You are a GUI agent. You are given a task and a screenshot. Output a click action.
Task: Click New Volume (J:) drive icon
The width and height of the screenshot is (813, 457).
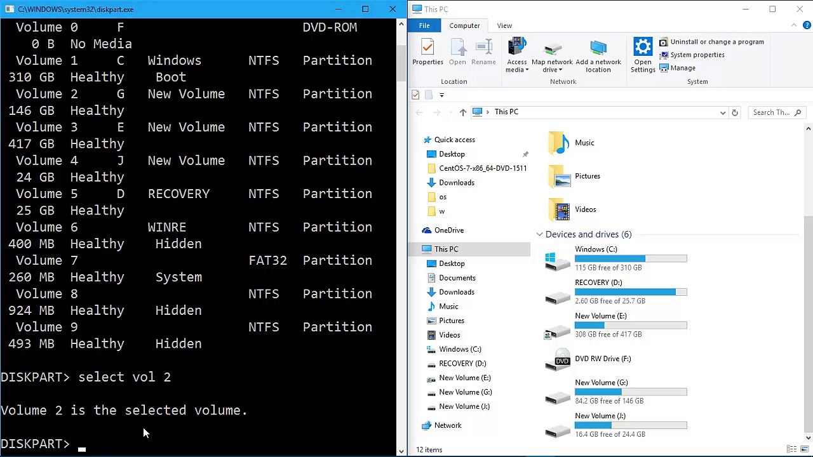click(x=558, y=430)
